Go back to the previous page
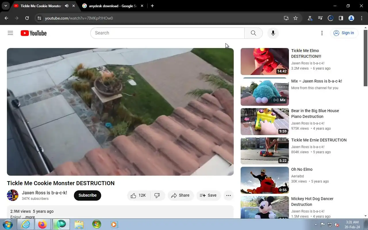 [6, 18]
